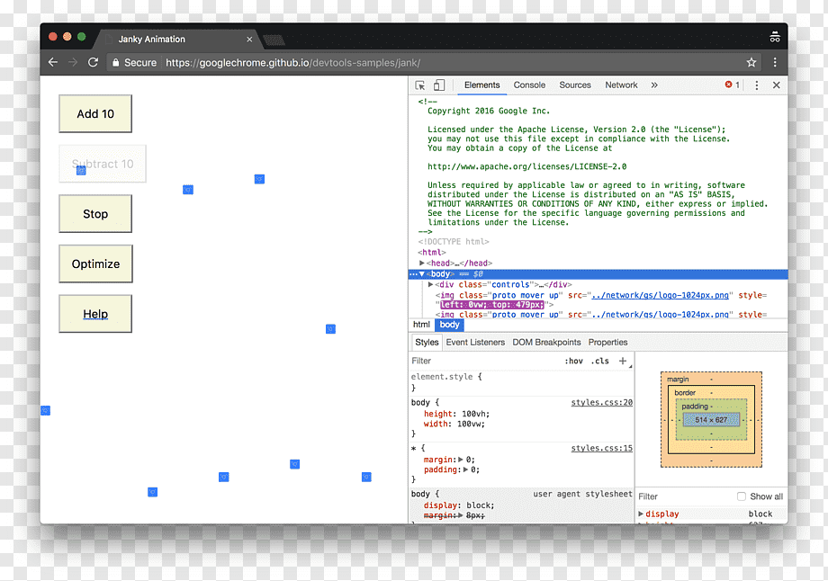Click the Styles Filter input field
The height and width of the screenshot is (581, 828).
(483, 361)
